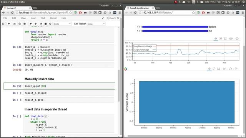Viewport: 246px width, 138px height.
Task: Click the Avg CPU Usage legend entry
Action: (x=145, y=50)
